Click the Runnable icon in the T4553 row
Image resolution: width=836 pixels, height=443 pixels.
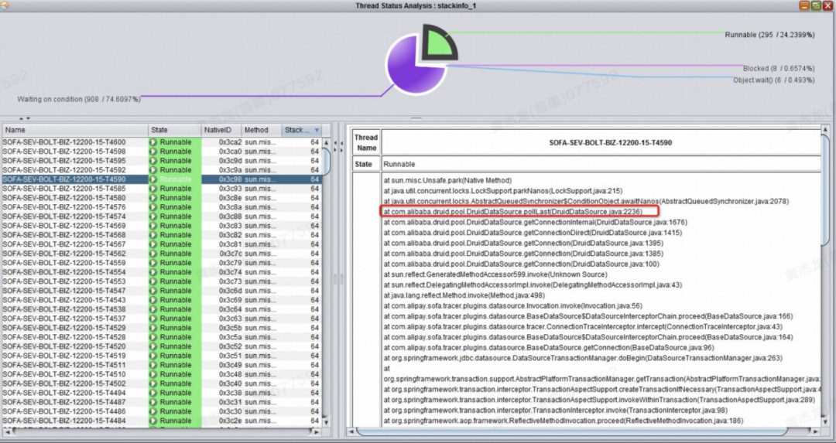tap(153, 281)
